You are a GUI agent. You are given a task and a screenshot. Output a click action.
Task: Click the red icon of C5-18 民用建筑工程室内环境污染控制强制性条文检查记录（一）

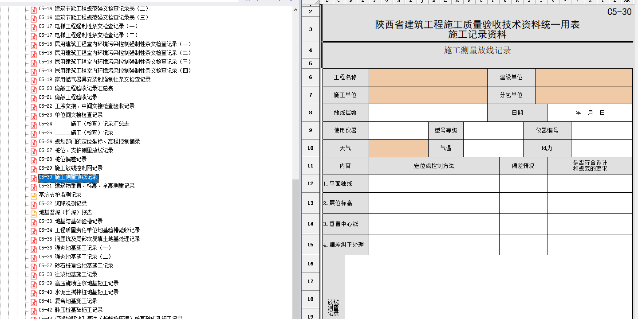pyautogui.click(x=34, y=45)
